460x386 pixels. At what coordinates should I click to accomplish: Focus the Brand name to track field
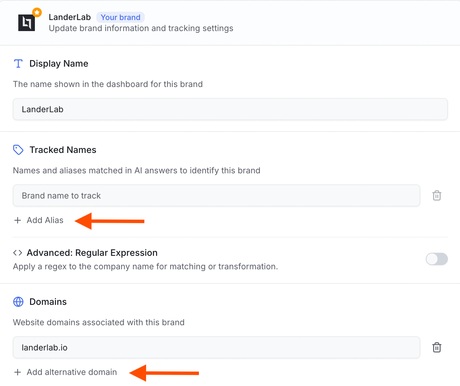(x=217, y=196)
